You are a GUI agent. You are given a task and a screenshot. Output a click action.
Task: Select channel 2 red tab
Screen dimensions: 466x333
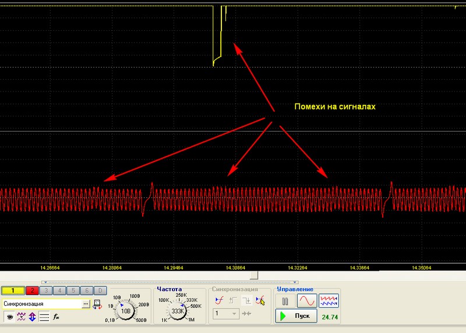click(32, 291)
